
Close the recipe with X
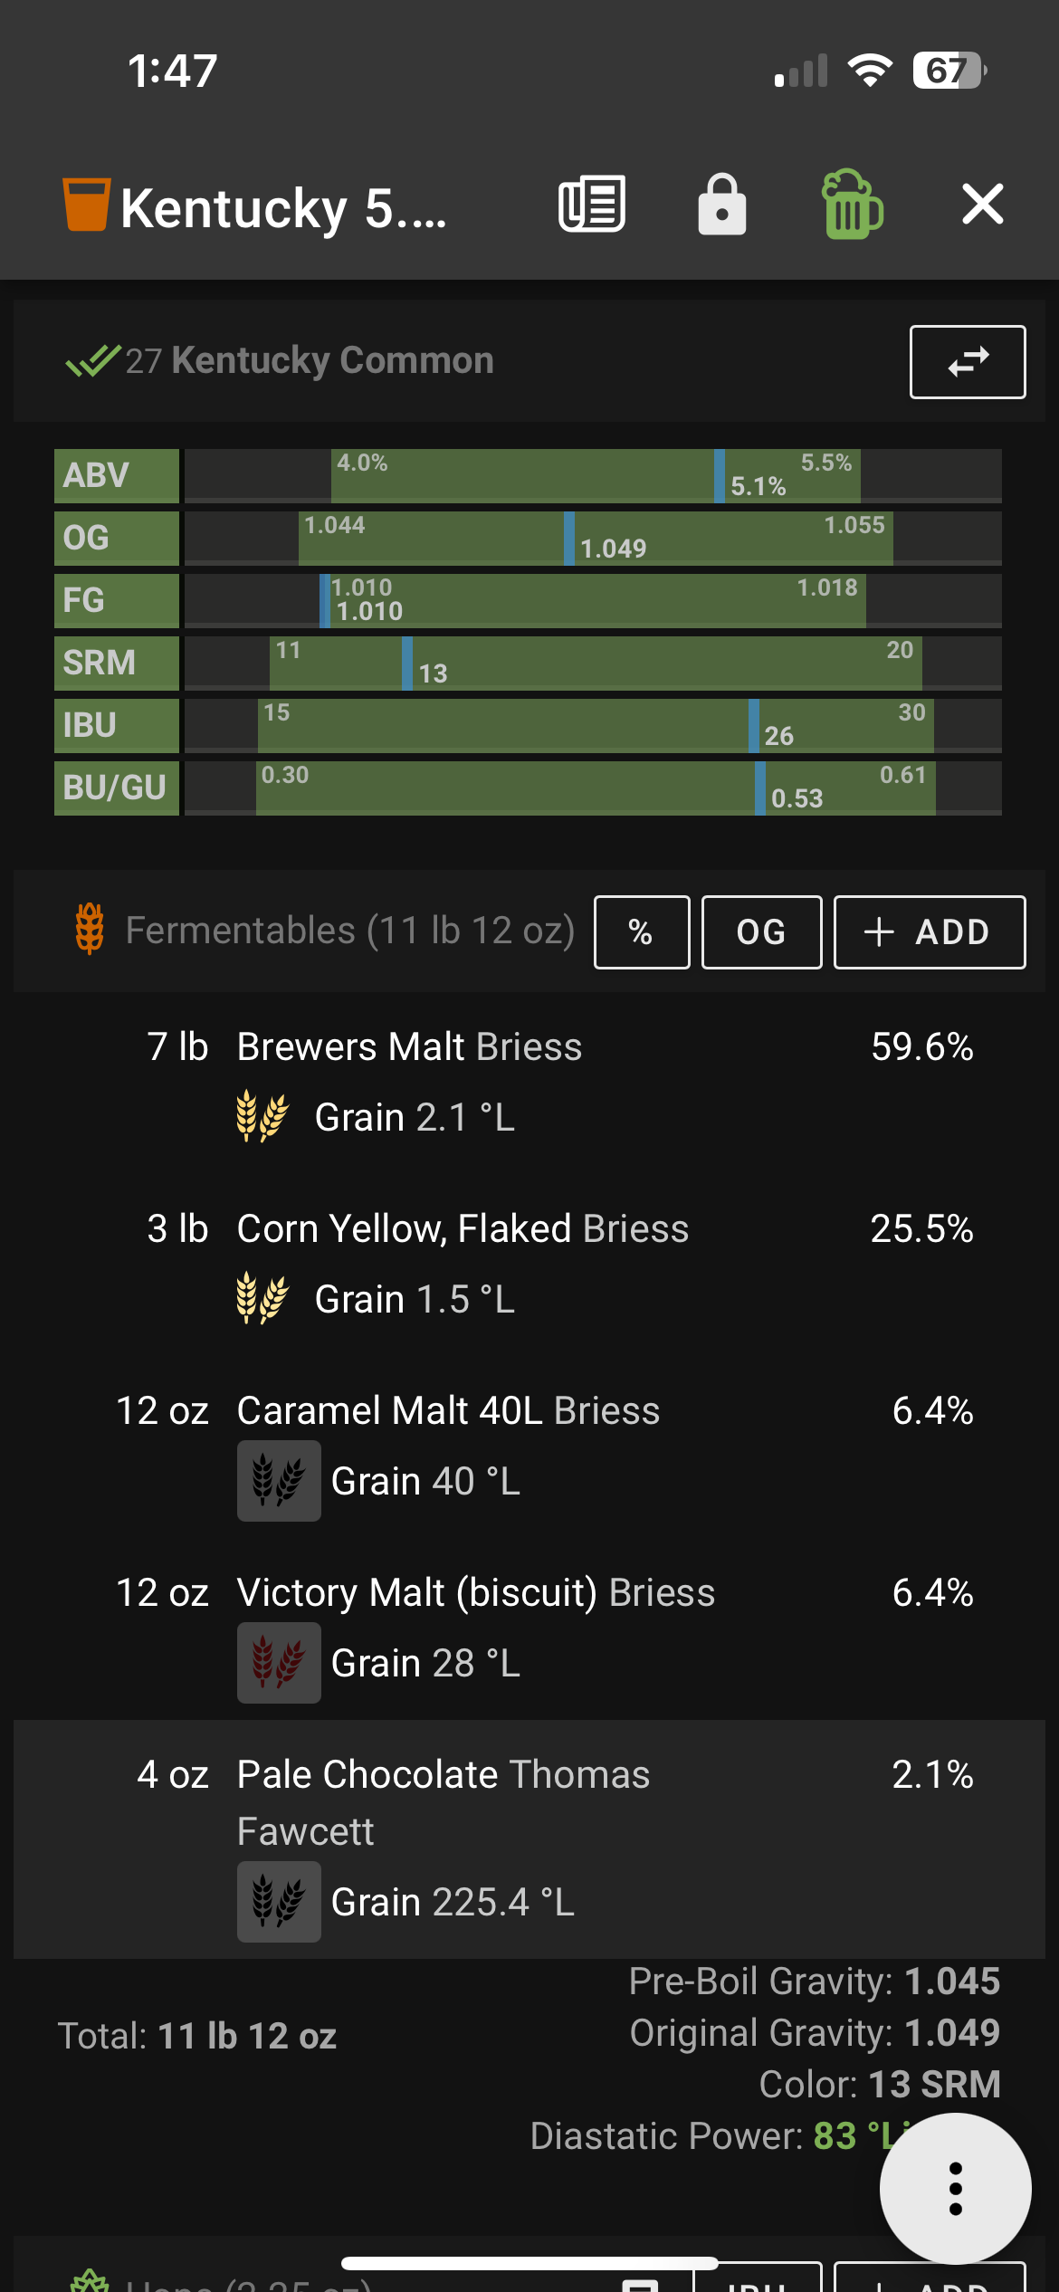(983, 204)
